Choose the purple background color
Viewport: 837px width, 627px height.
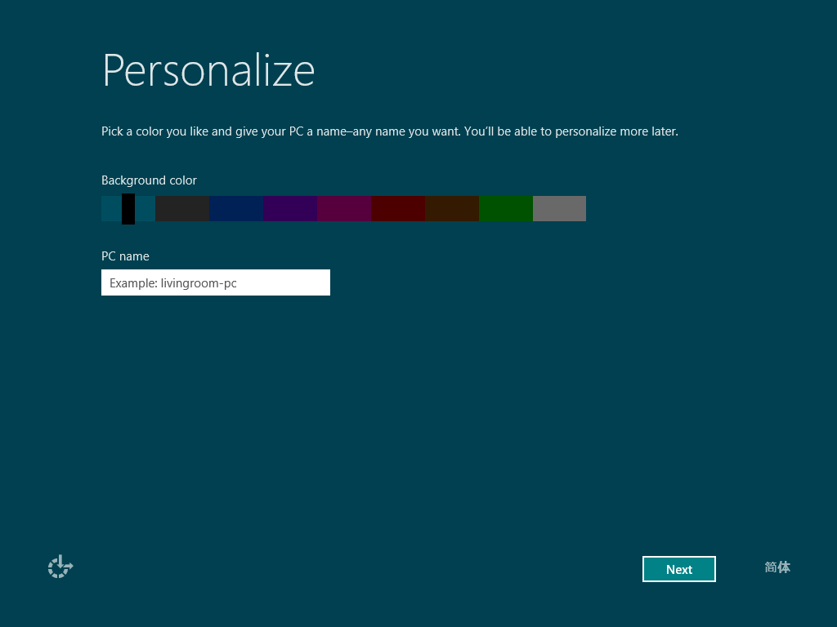point(290,208)
